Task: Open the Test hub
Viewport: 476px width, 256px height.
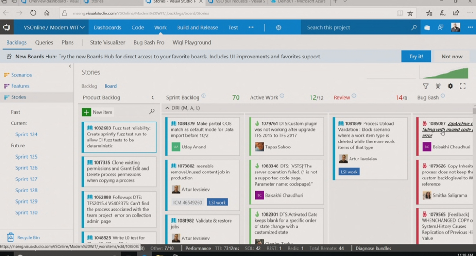Action: (x=233, y=27)
